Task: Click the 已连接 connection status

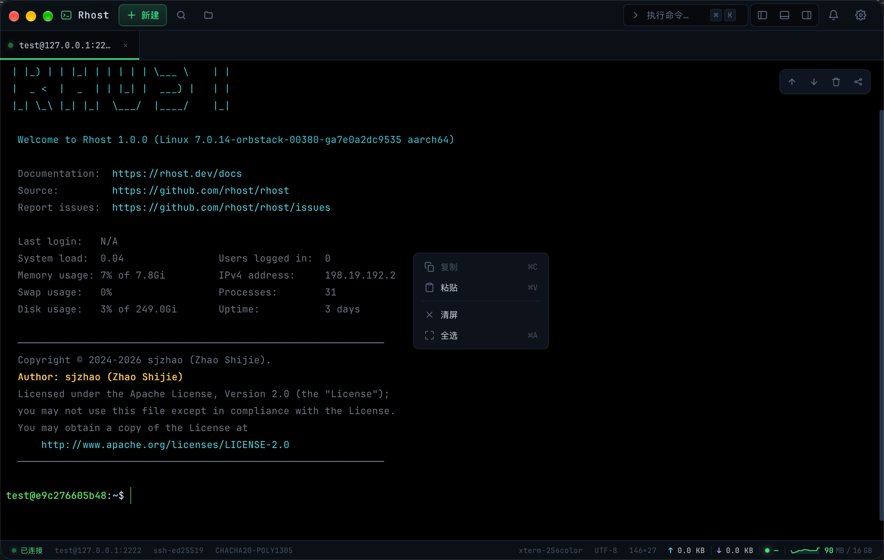Action: click(28, 550)
